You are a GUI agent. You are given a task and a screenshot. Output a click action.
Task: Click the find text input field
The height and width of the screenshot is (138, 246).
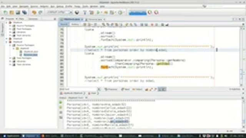(x=78, y=89)
